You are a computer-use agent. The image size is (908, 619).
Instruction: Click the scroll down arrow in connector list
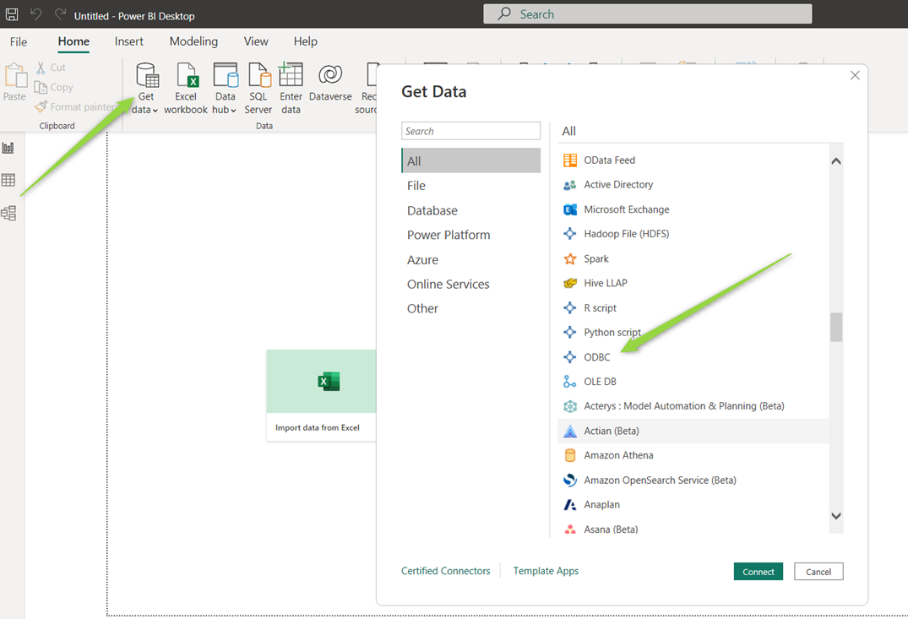[x=836, y=515]
